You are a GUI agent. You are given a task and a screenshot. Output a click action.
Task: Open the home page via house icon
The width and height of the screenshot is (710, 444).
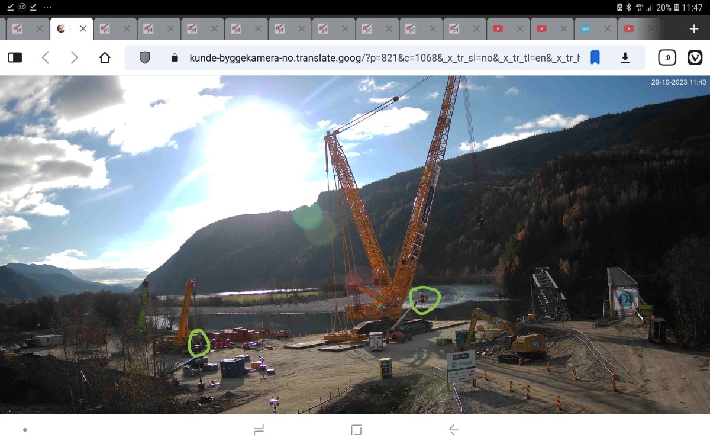[105, 57]
